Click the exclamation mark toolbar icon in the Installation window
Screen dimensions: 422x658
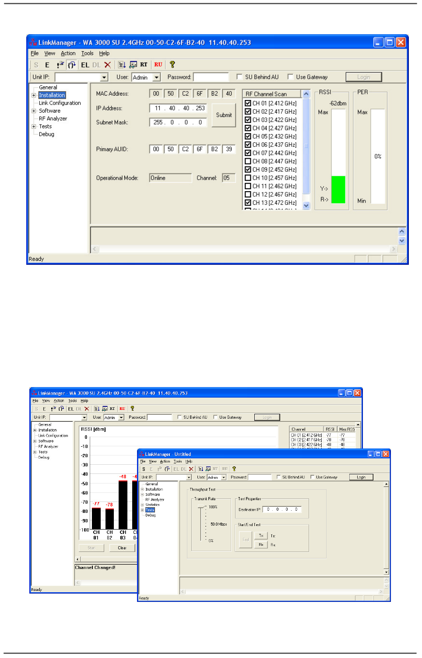pyautogui.click(x=60, y=65)
